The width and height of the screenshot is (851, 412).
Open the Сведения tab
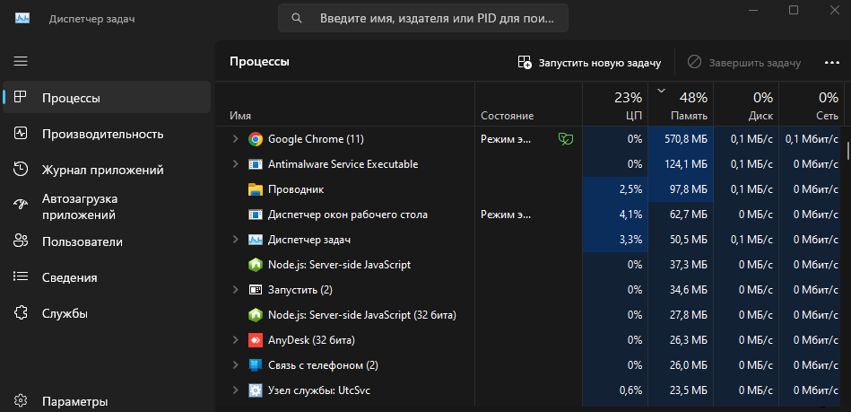tap(107, 277)
